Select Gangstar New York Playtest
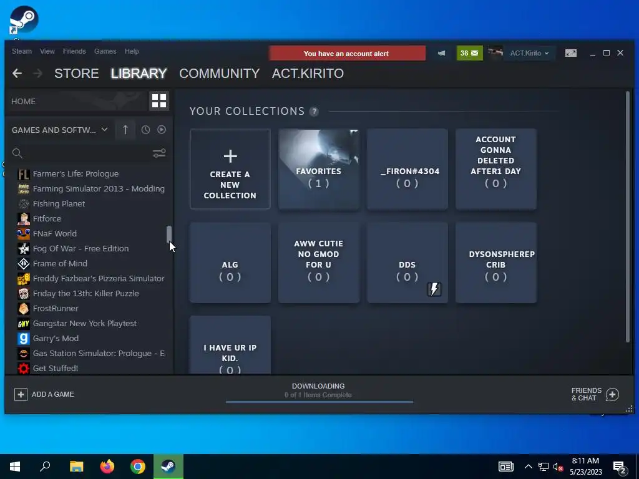 [85, 324]
